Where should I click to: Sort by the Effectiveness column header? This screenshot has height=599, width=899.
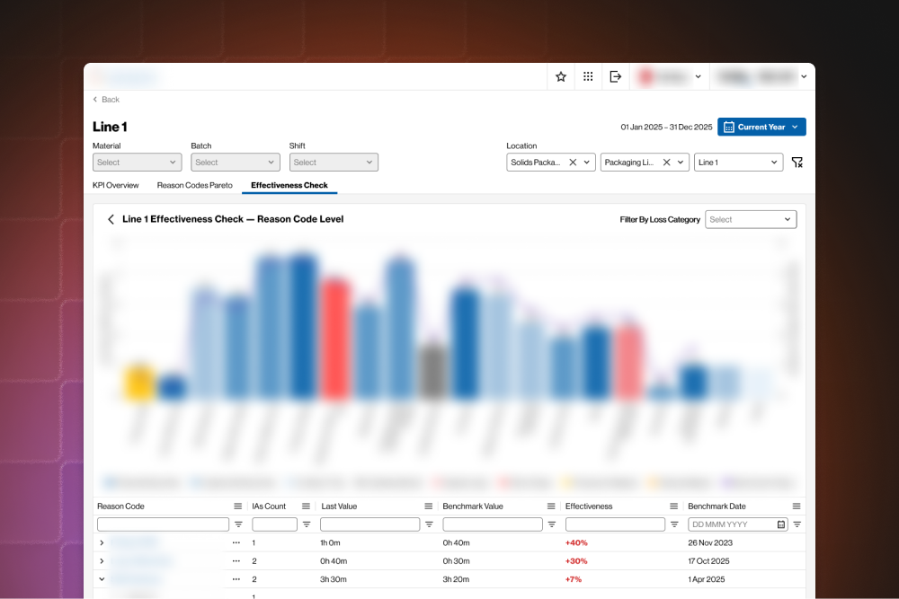[589, 507]
